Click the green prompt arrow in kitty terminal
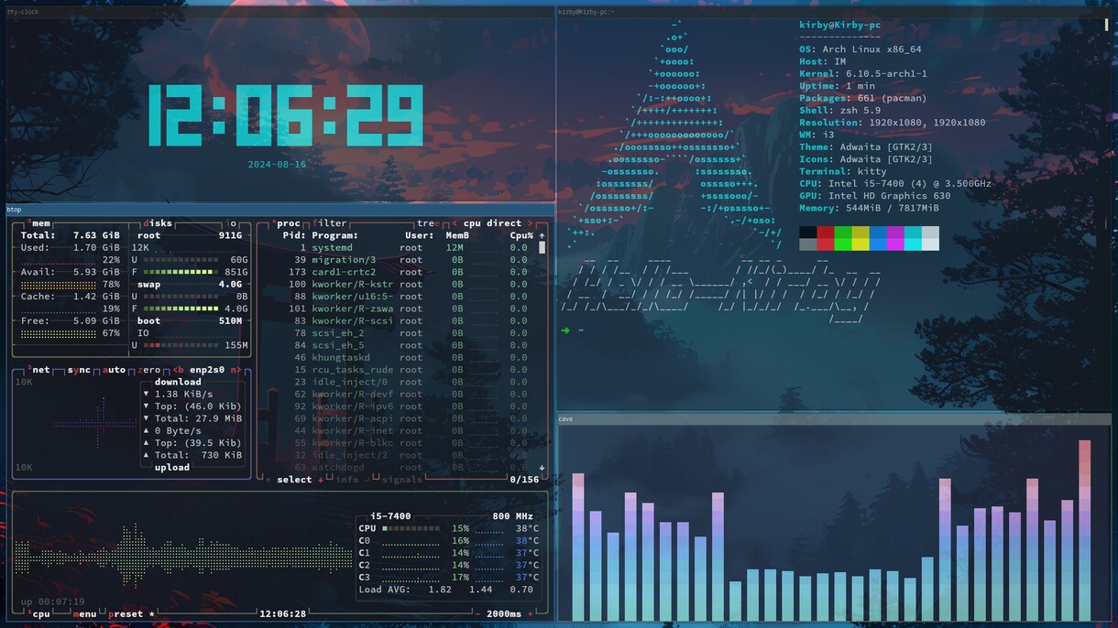The height and width of the screenshot is (628, 1118). 565,330
